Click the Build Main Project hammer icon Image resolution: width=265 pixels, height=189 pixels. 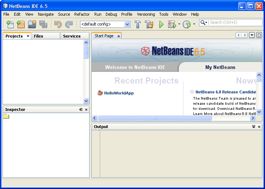138,24
